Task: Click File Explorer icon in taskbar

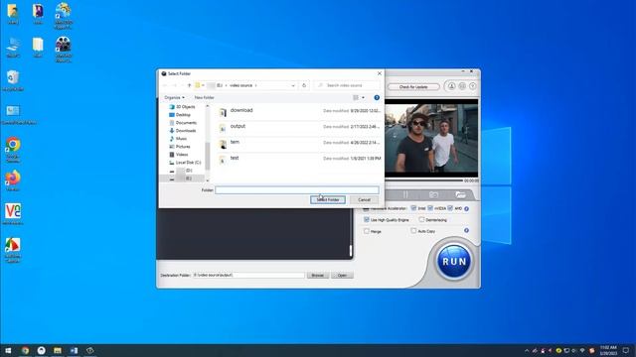Action: click(x=58, y=350)
